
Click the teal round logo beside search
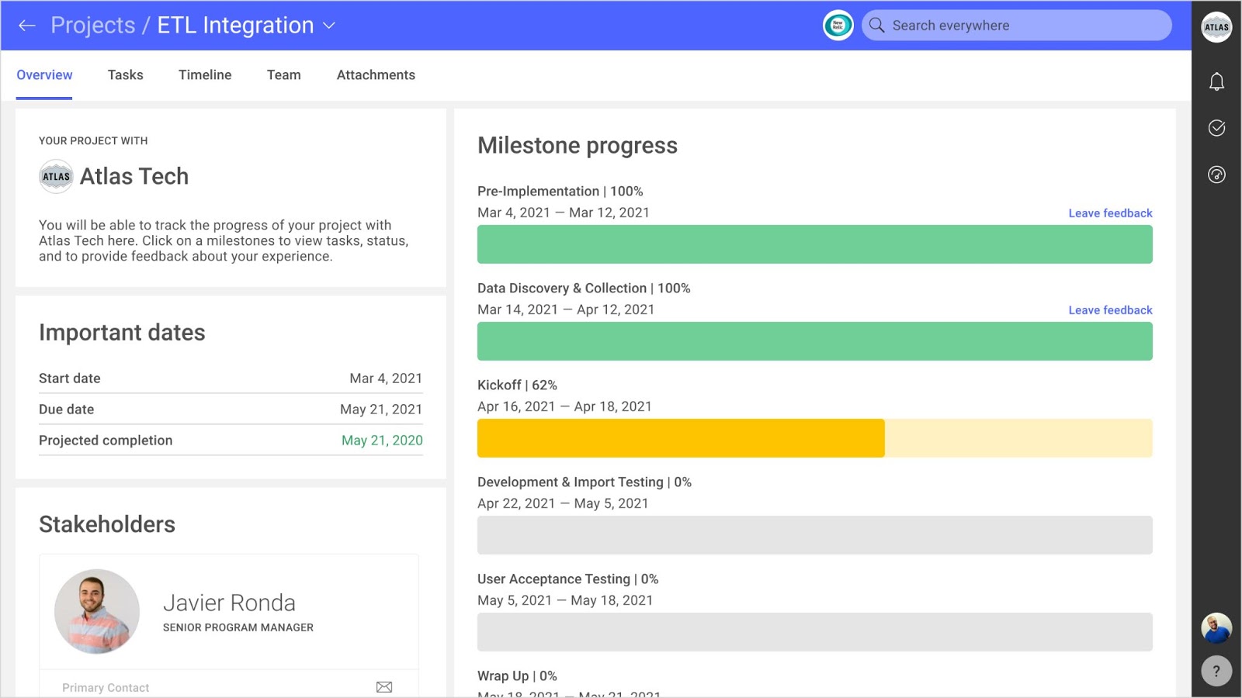[x=838, y=26]
